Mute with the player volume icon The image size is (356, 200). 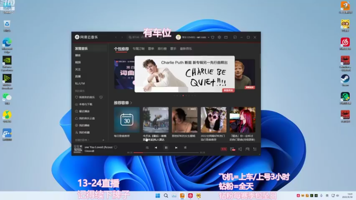pos(240,149)
